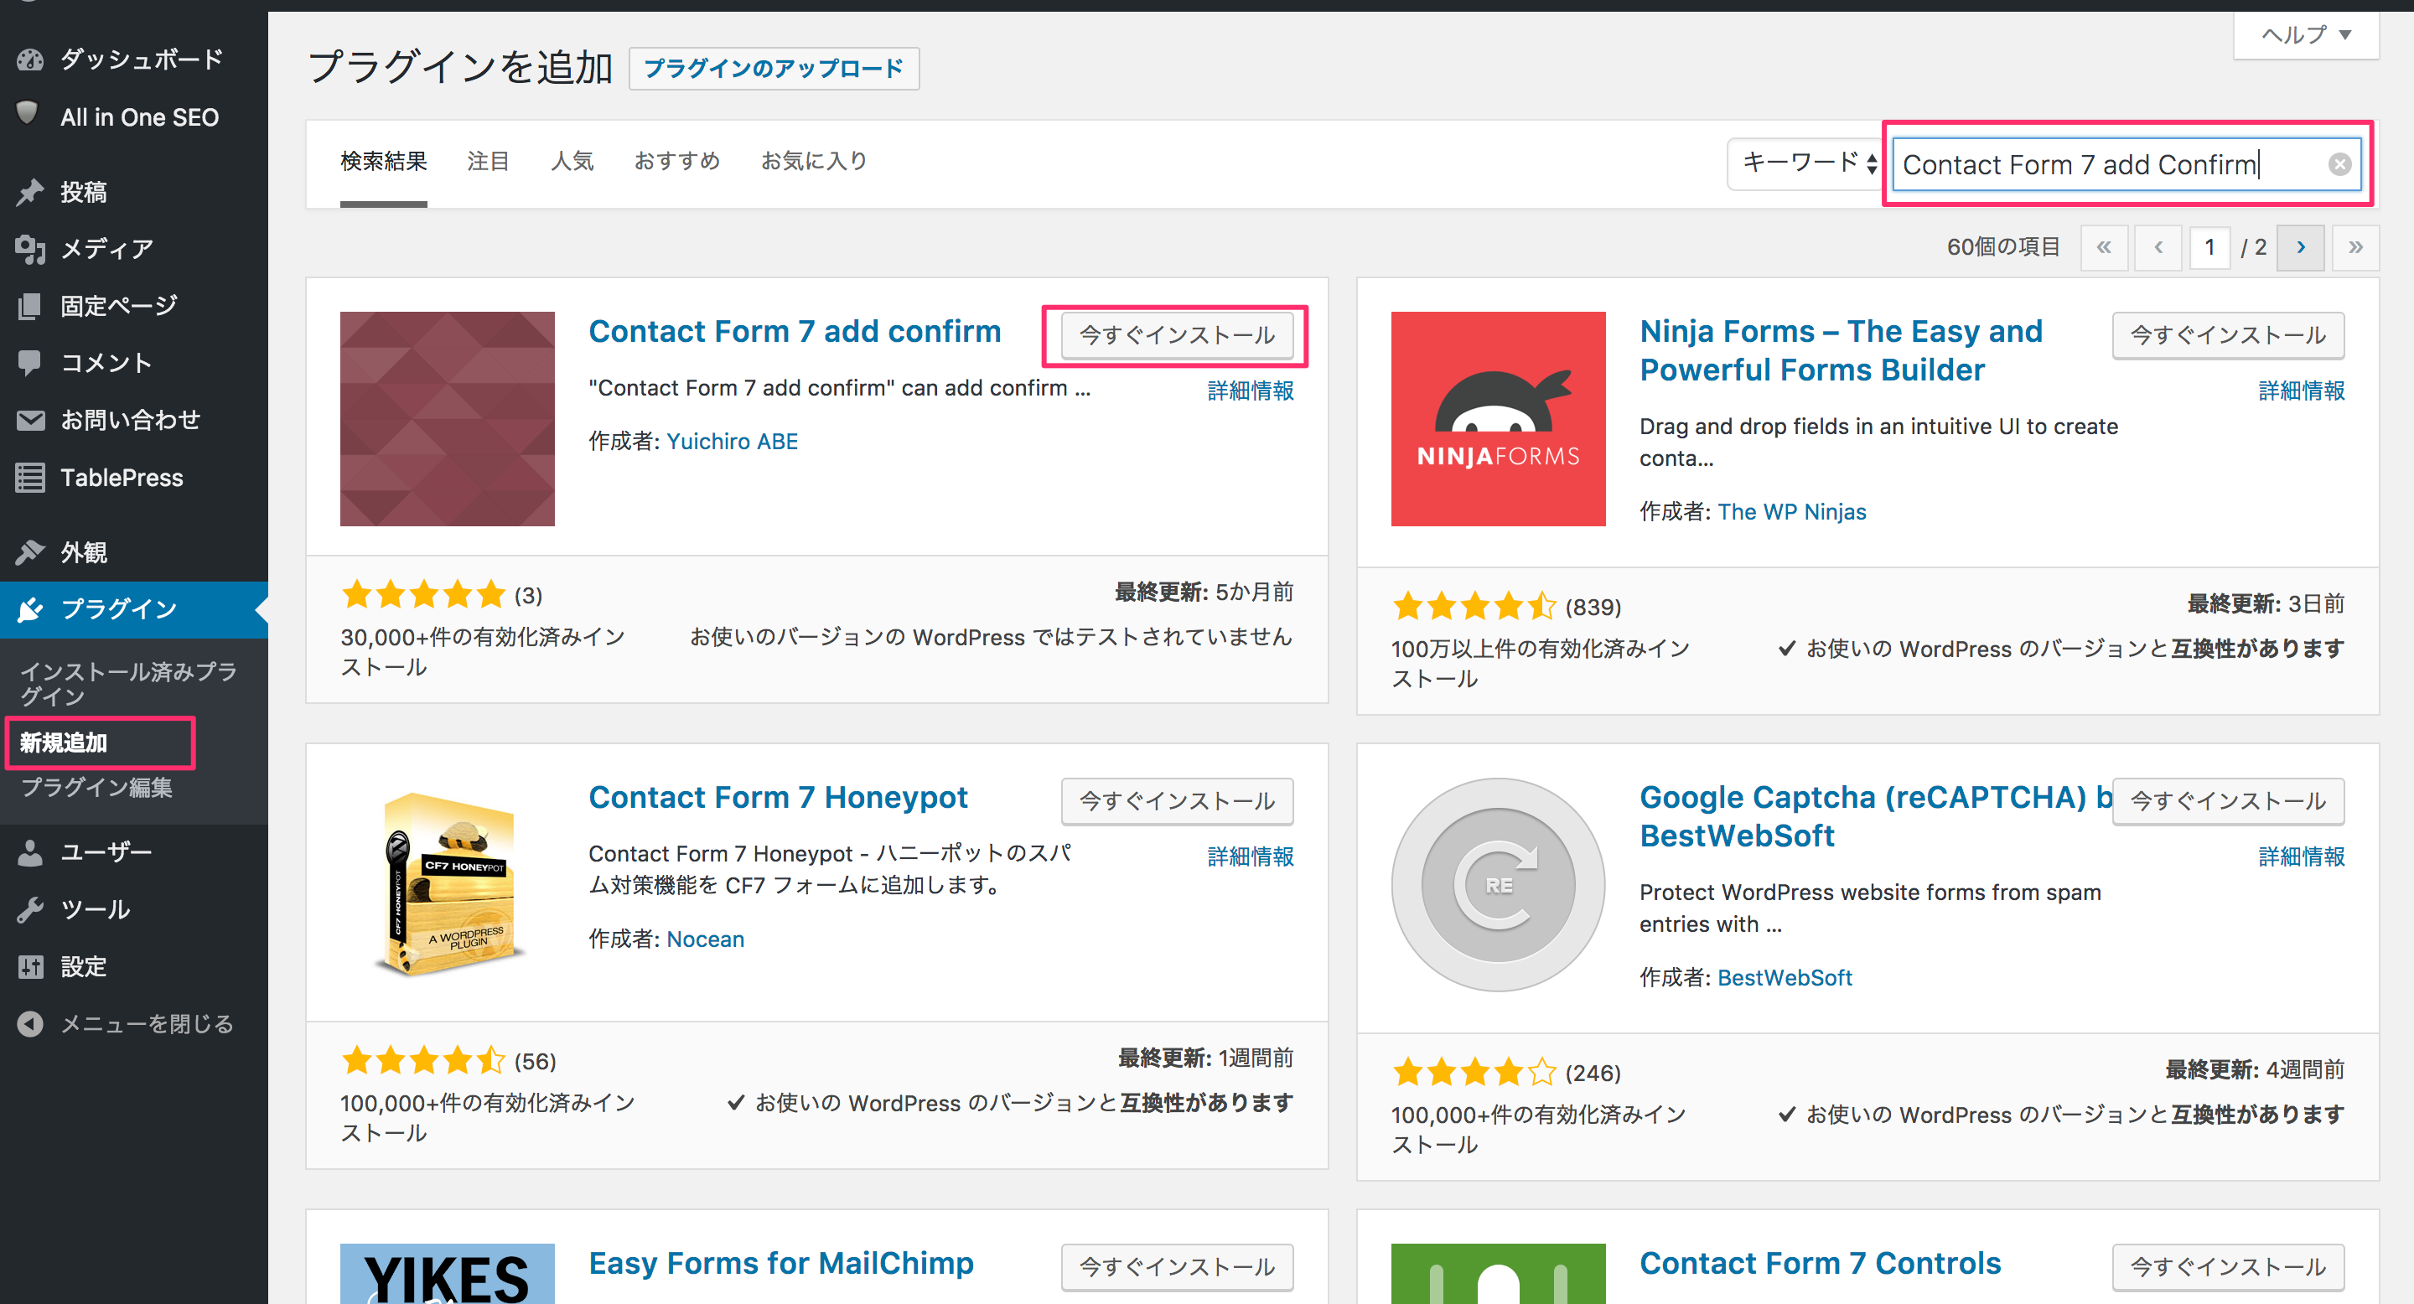Install Ninja Forms plugin now
This screenshot has height=1304, width=2414.
2229,335
